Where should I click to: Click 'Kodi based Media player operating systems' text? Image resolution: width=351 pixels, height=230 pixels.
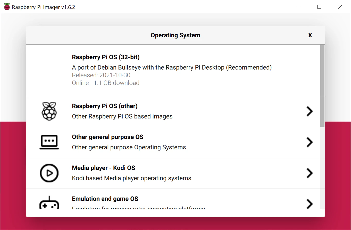[x=132, y=178]
